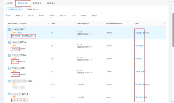
Task: Click the 关键人 tag under 5777 number
Action: (20, 32)
